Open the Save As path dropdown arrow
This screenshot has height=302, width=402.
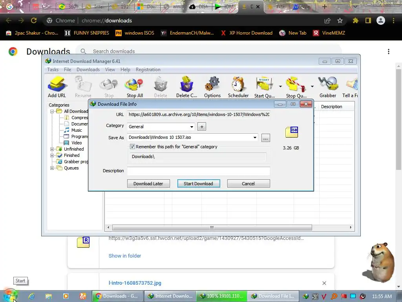(255, 137)
